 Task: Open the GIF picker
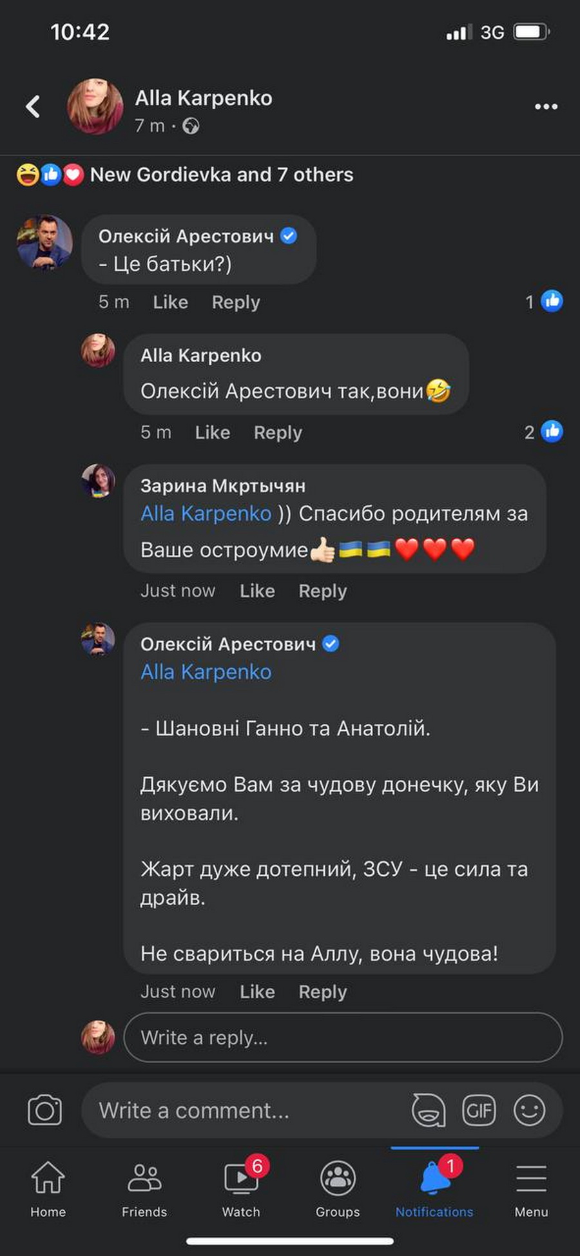(479, 1110)
